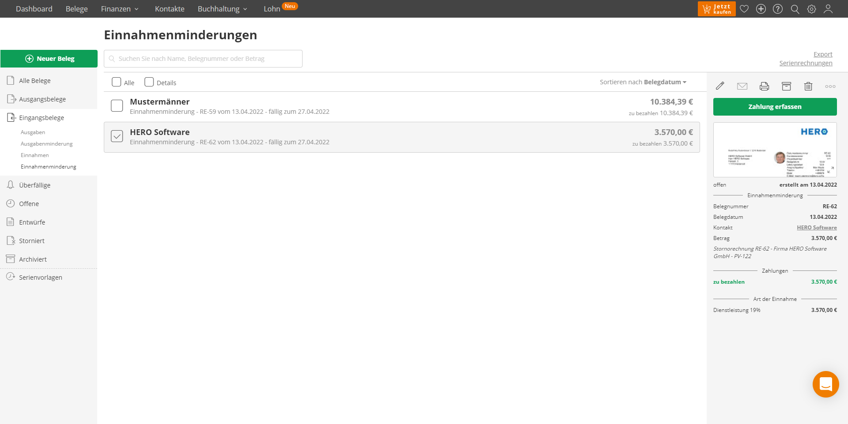Click the trash delete icon

pyautogui.click(x=808, y=86)
